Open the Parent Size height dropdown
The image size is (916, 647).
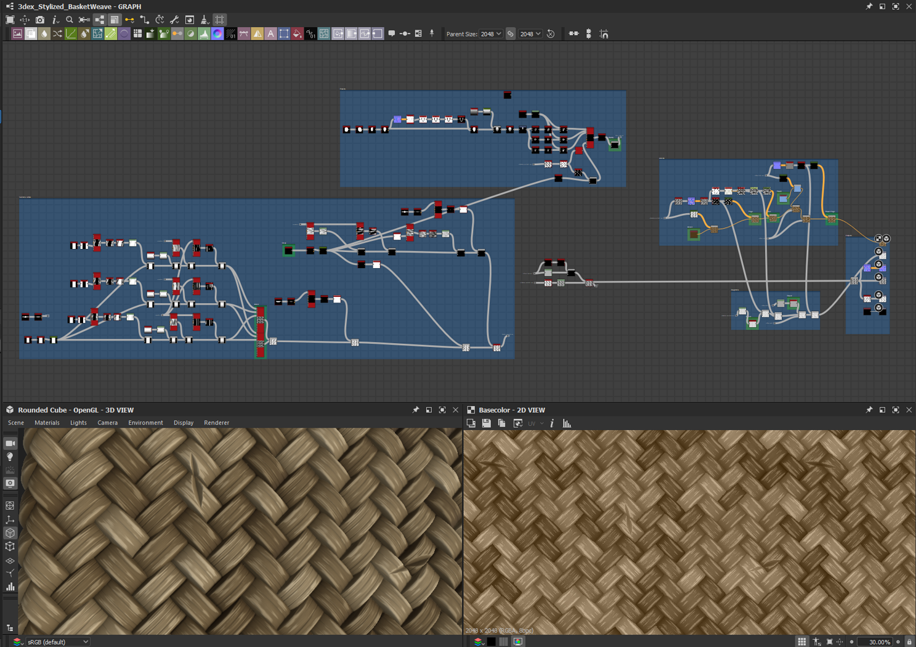pos(530,34)
